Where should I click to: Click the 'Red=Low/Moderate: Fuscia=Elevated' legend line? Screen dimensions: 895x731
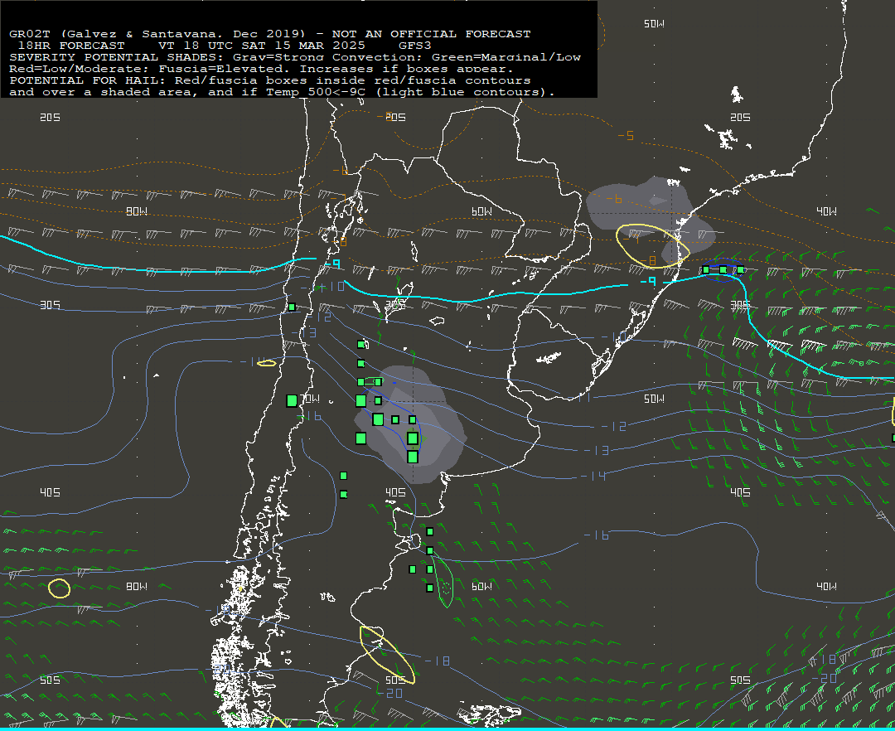(x=261, y=69)
